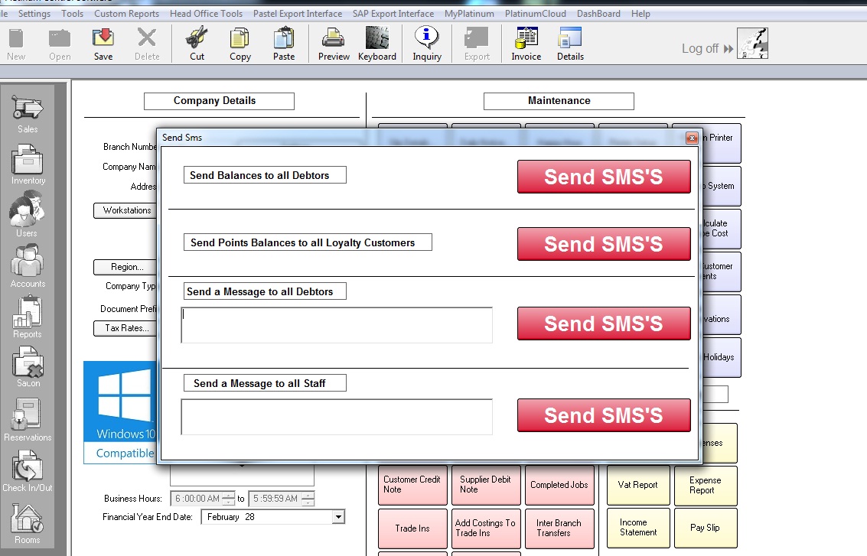Open the Reservations module in sidebar
This screenshot has height=556, width=867.
pyautogui.click(x=28, y=421)
